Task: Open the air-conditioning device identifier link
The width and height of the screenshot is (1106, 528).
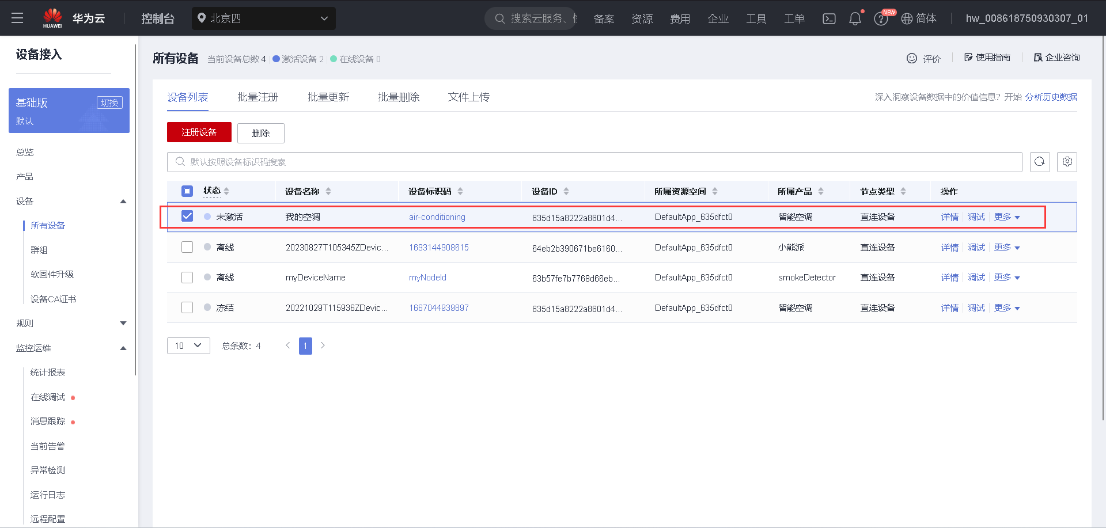Action: pos(437,217)
